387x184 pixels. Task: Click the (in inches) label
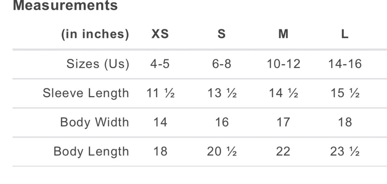click(95, 34)
